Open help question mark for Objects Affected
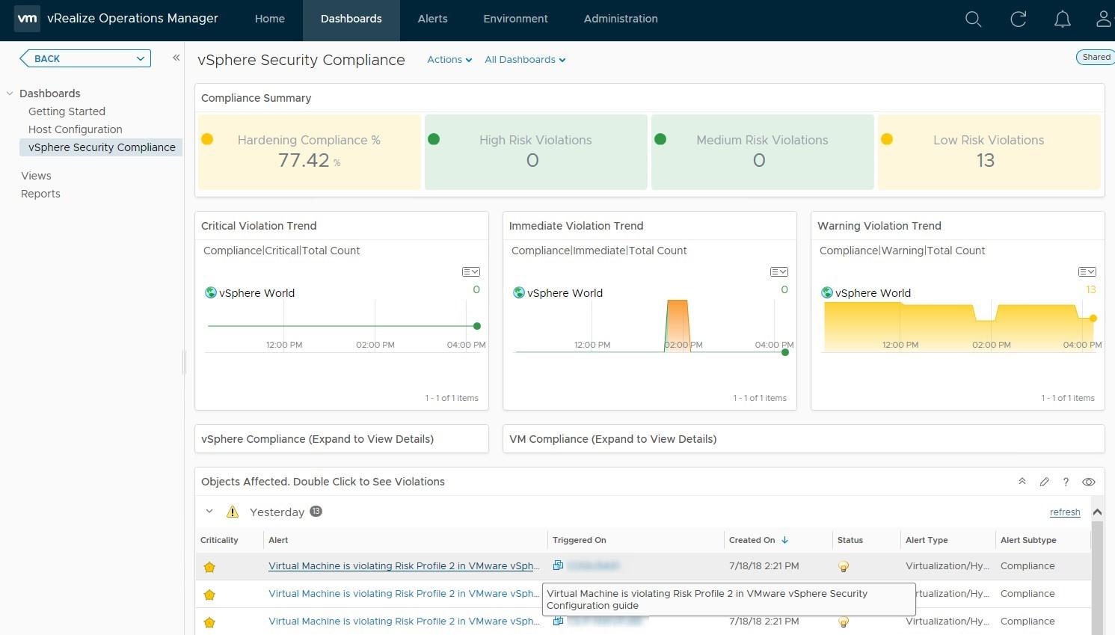The image size is (1115, 635). 1066,482
